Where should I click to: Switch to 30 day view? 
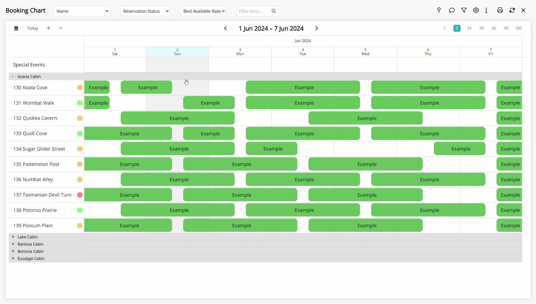482,28
